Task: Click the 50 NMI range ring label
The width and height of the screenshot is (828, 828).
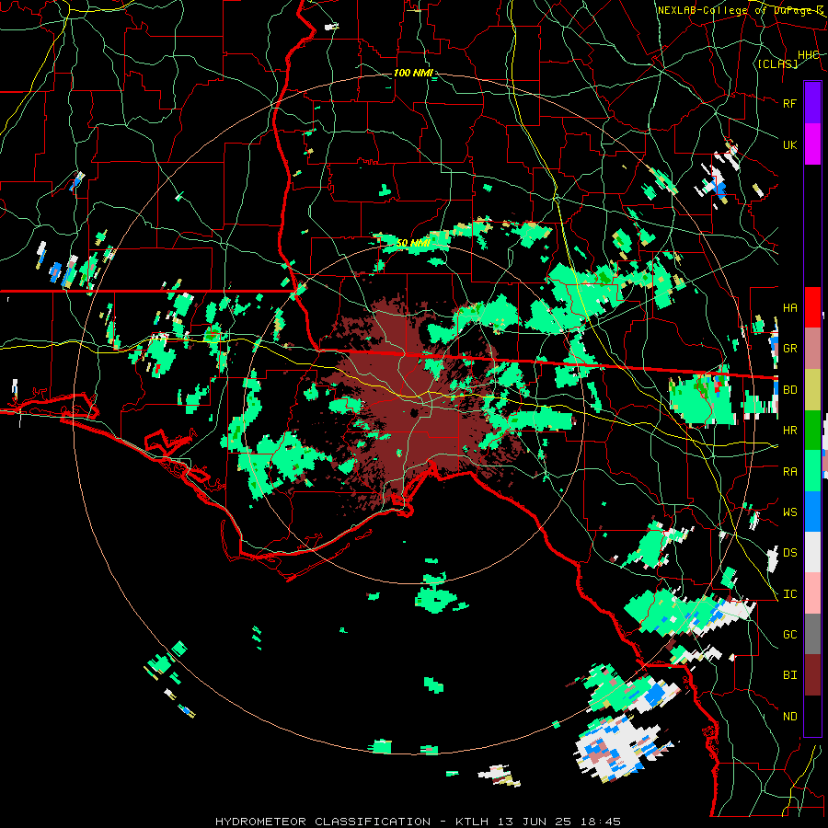Action: point(413,243)
